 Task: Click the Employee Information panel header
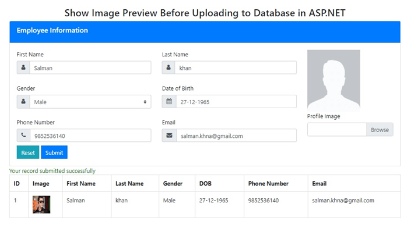pos(205,31)
